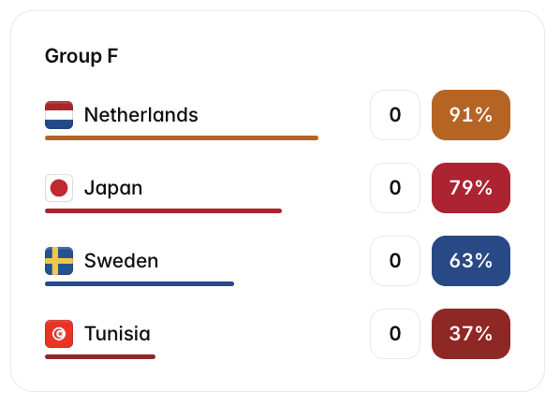The width and height of the screenshot is (560, 404).
Task: Click the Netherlands points box showing 0
Action: (x=395, y=115)
